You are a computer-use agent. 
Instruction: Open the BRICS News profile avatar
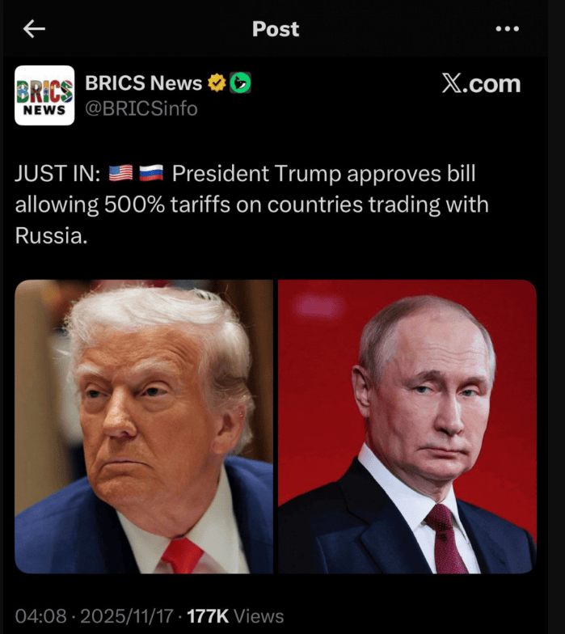[44, 95]
